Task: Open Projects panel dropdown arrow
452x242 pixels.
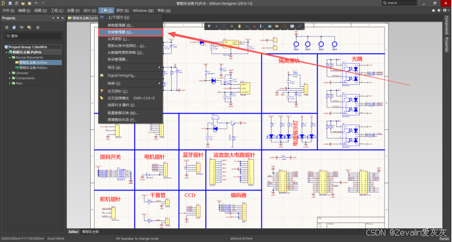Action: [53, 18]
